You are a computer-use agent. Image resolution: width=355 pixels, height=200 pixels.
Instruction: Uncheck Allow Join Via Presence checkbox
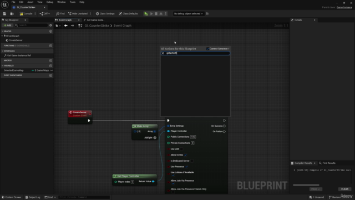[x=173, y=184]
